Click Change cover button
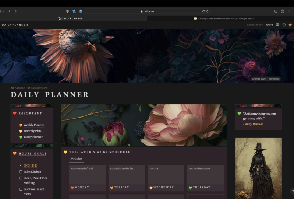 [259, 79]
